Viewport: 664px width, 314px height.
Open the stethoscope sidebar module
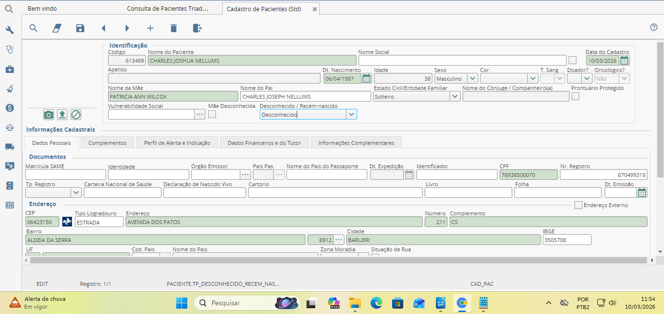10,49
